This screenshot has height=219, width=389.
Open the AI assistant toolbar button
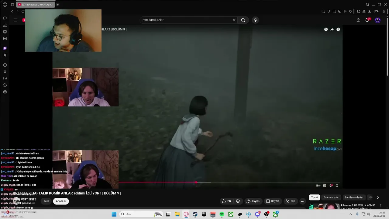(377, 11)
